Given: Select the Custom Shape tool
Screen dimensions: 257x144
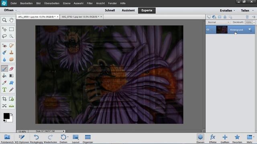Looking at the screenshot, I should point(11,83).
